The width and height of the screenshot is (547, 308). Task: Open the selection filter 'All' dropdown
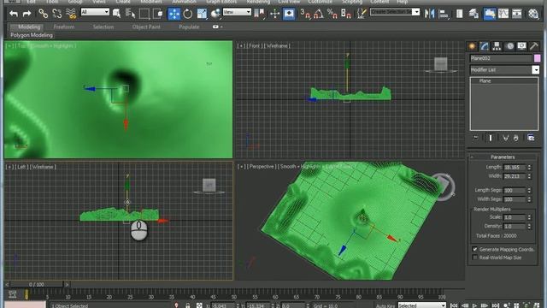[x=95, y=12]
